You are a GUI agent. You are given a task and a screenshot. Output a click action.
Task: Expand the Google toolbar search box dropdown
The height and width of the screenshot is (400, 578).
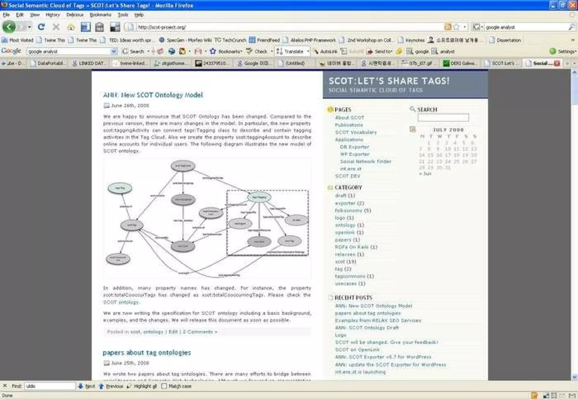113,51
